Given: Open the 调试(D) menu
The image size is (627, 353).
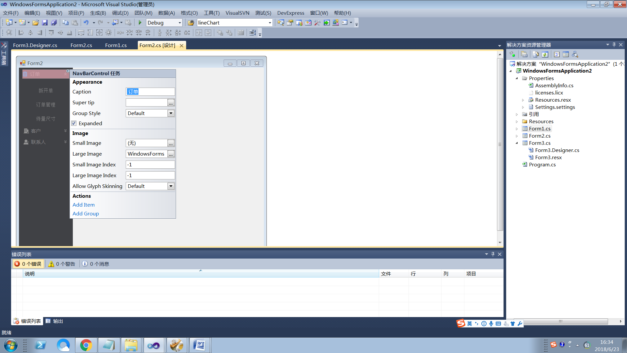Looking at the screenshot, I should [120, 13].
